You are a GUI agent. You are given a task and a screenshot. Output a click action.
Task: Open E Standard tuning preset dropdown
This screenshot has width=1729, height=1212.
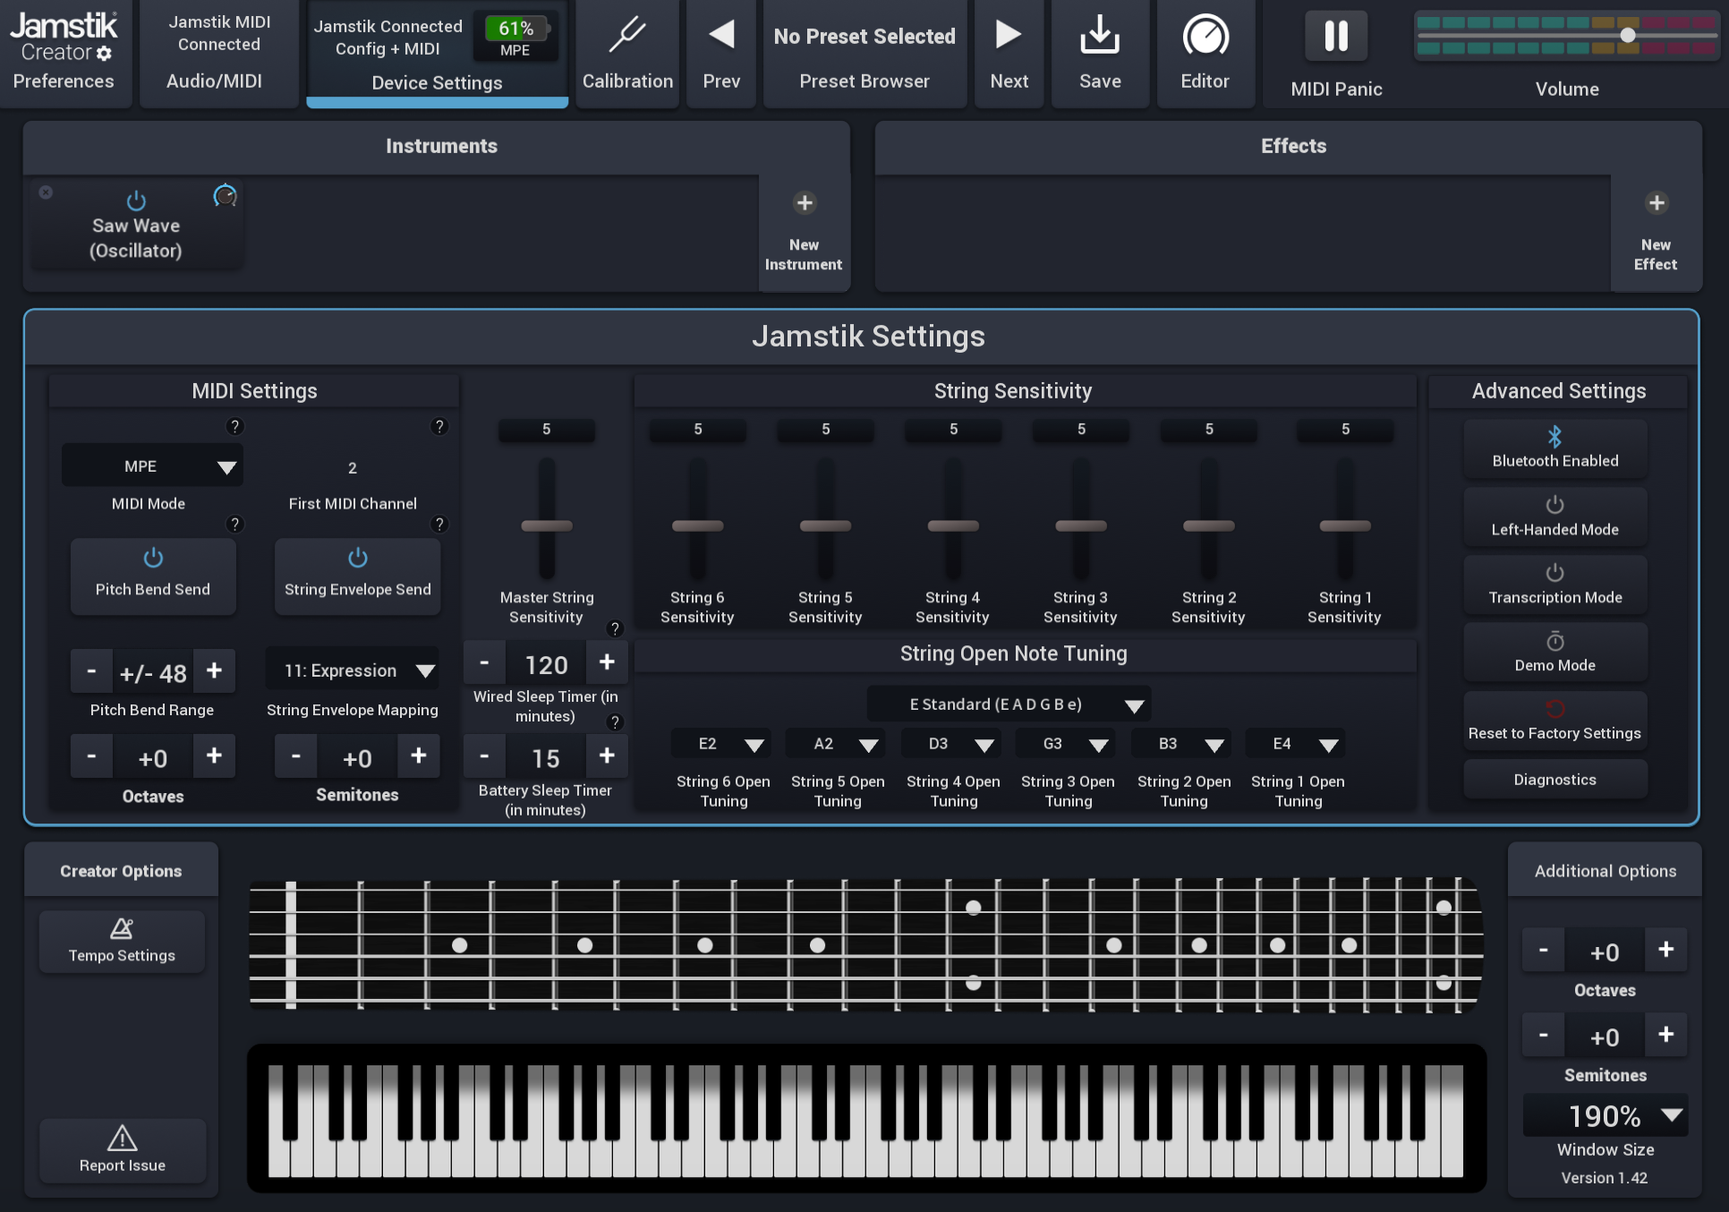(1009, 704)
